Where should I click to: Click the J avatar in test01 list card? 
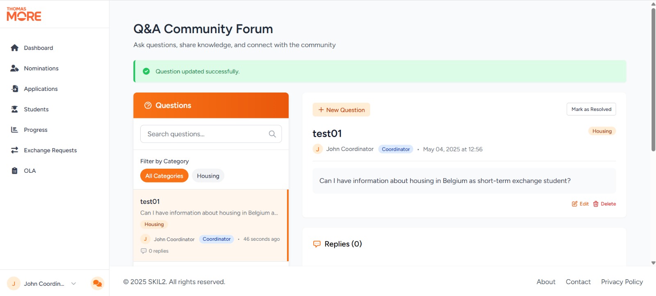pos(145,239)
